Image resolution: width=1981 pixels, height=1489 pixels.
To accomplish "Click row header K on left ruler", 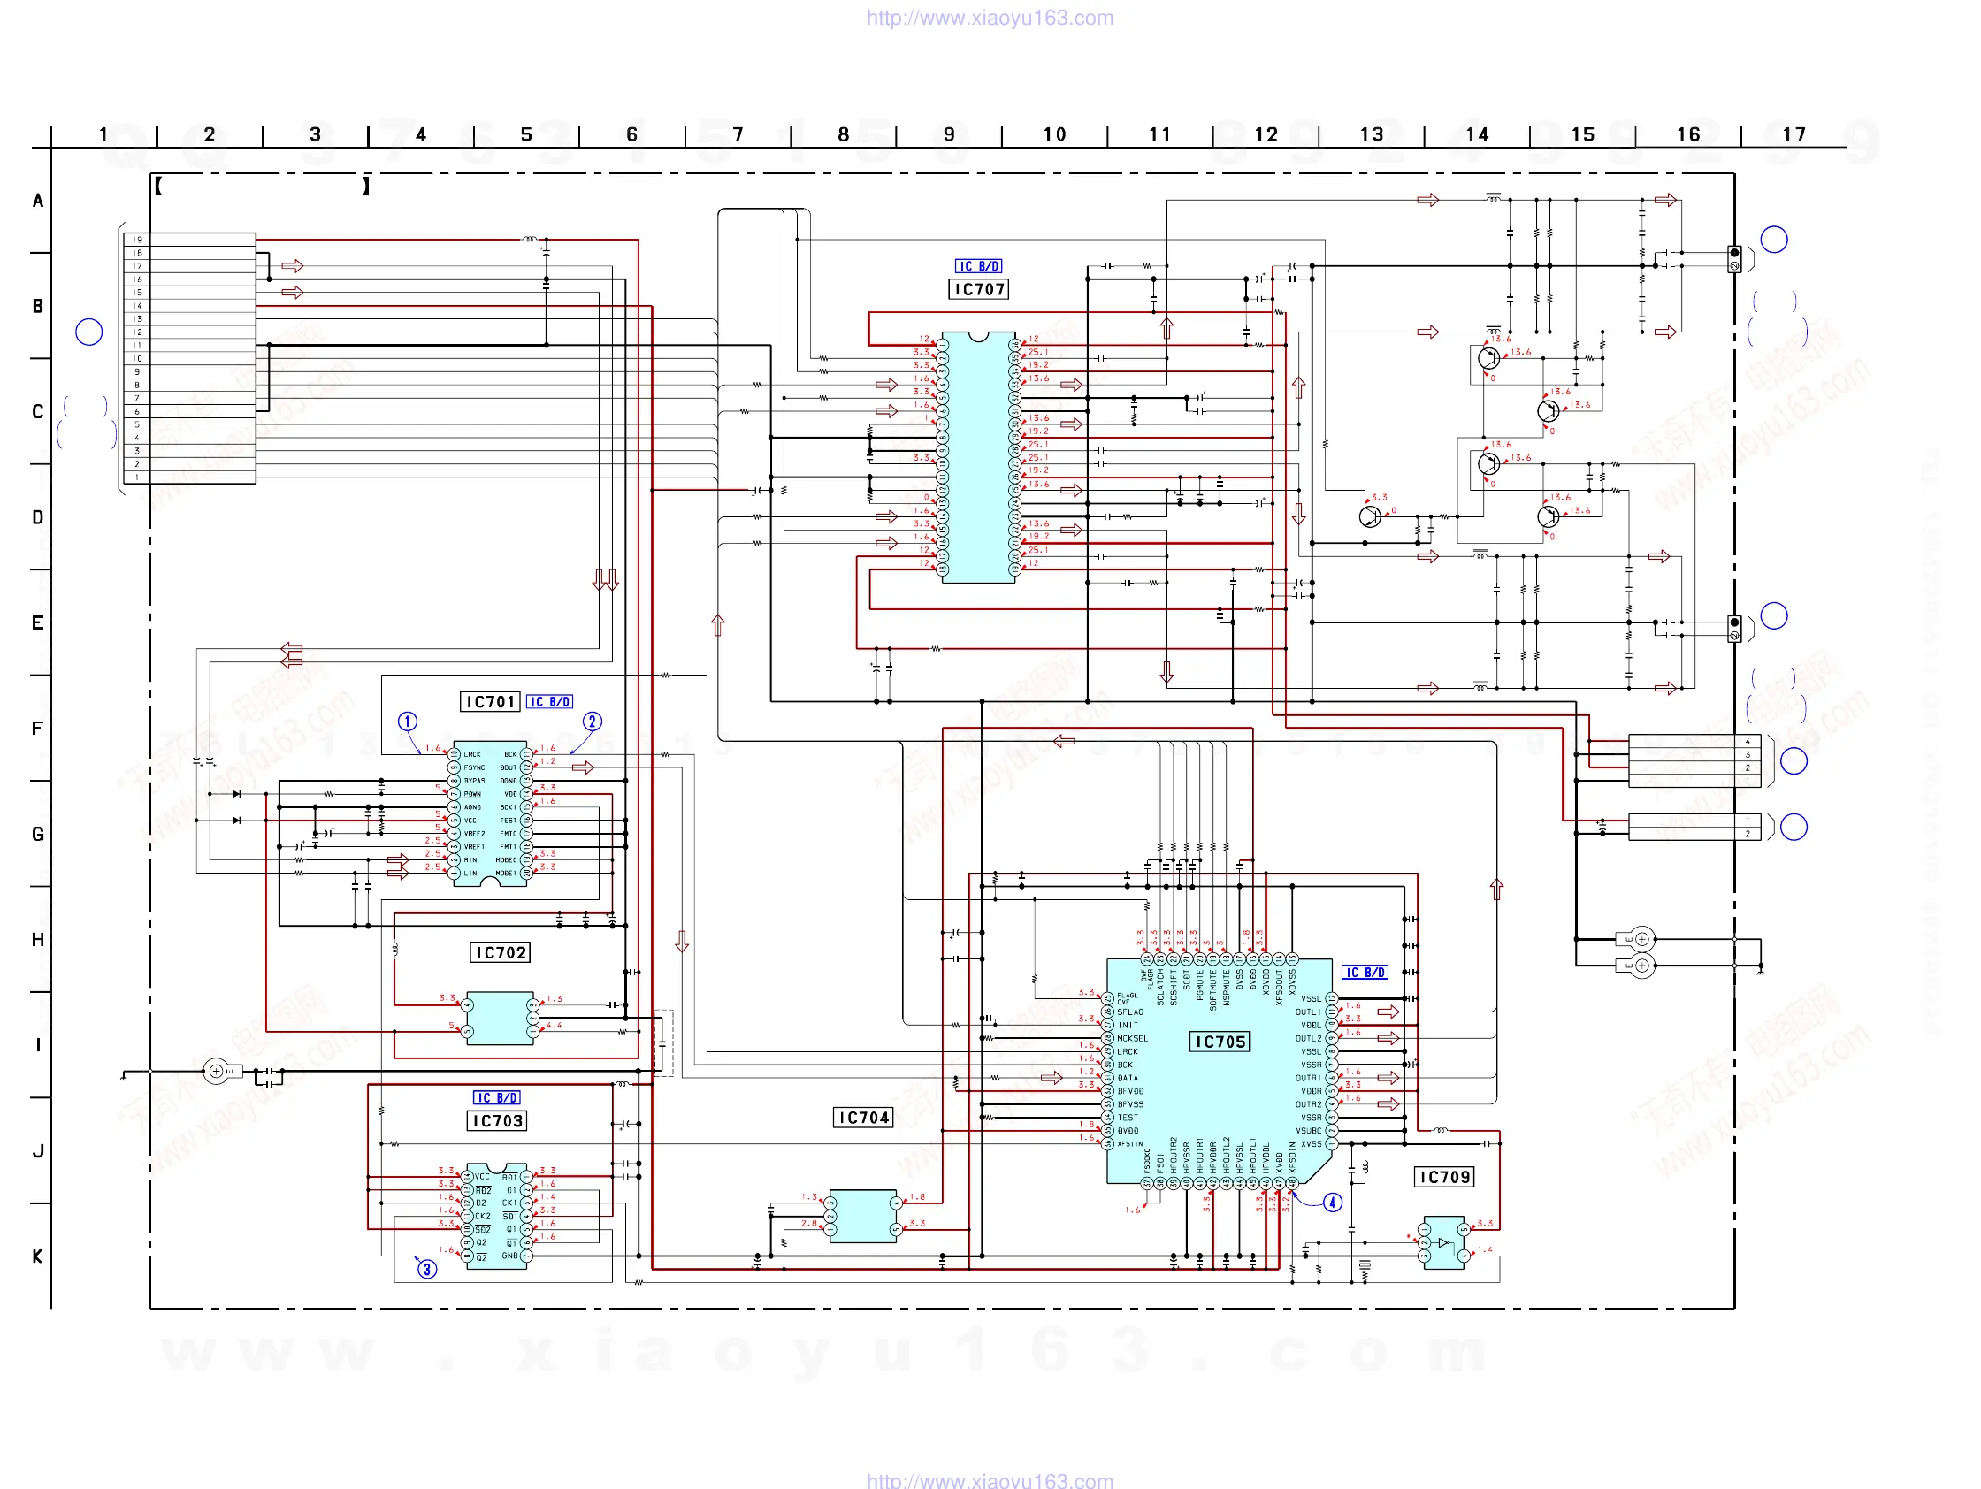I will coord(38,1256).
